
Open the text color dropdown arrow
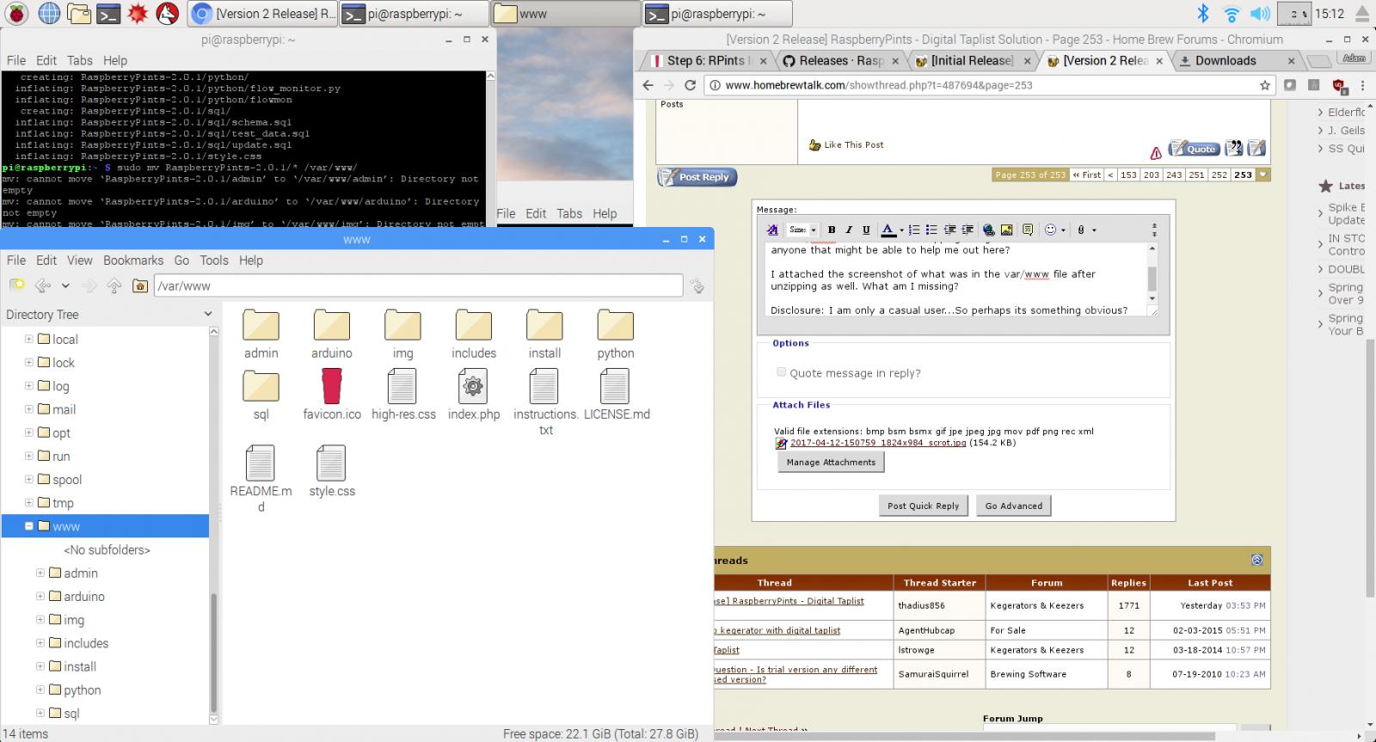coord(900,230)
